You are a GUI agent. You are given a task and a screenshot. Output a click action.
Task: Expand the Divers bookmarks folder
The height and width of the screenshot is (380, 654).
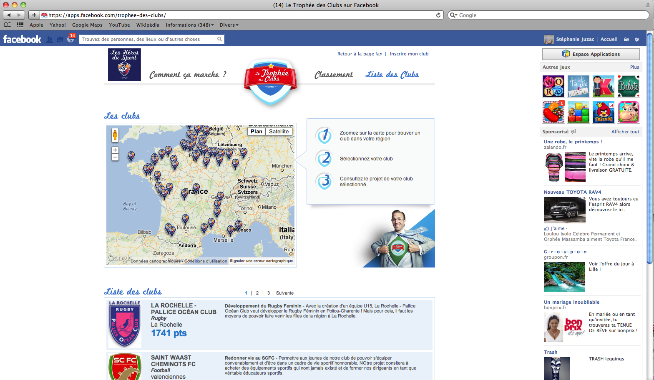(229, 25)
